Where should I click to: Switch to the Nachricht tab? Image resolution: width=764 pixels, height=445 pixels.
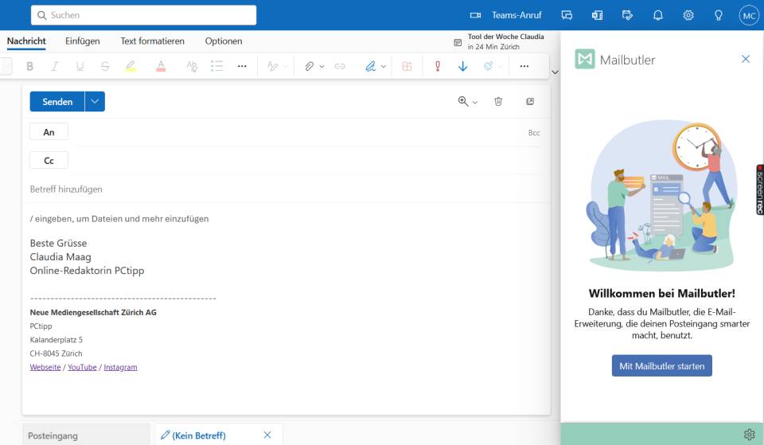click(x=26, y=41)
